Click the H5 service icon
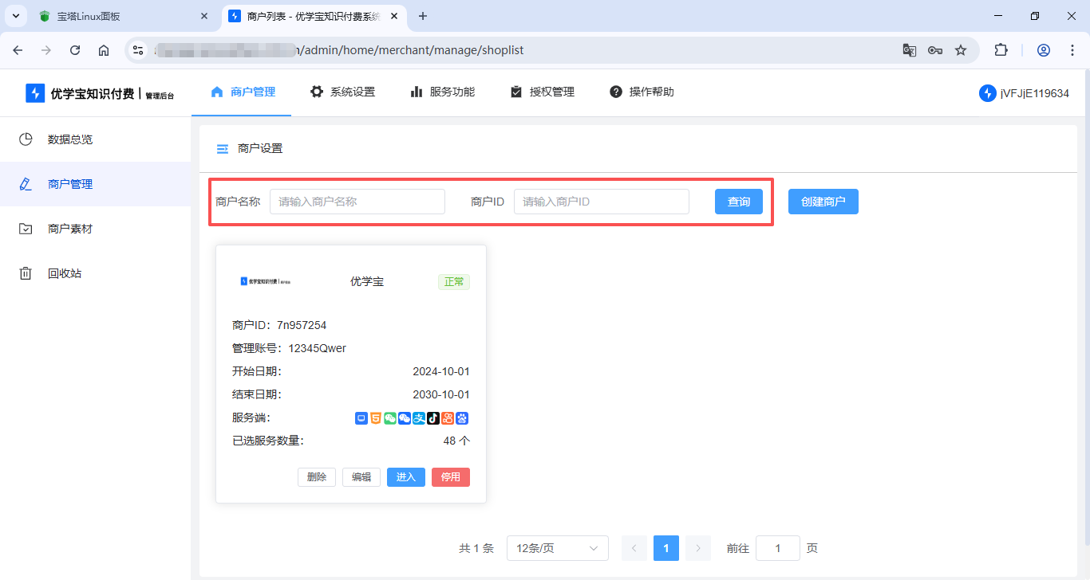This screenshot has width=1090, height=580. [x=375, y=417]
